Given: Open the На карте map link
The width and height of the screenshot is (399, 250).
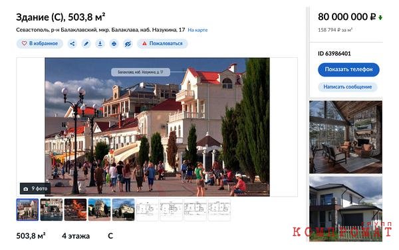Looking at the screenshot, I should [x=198, y=30].
